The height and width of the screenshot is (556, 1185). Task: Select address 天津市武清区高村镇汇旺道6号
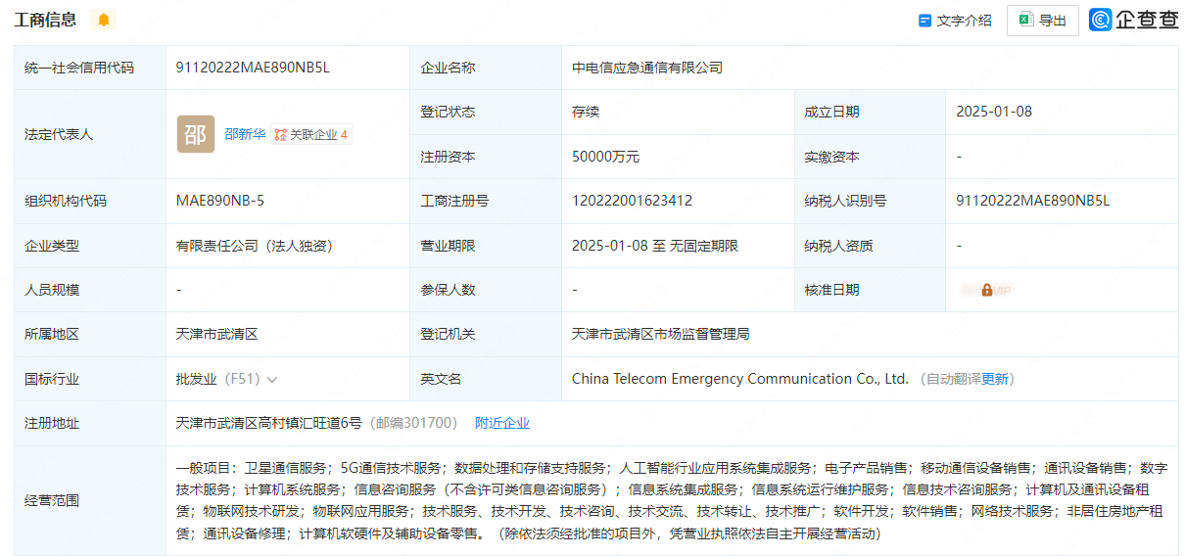(x=268, y=423)
